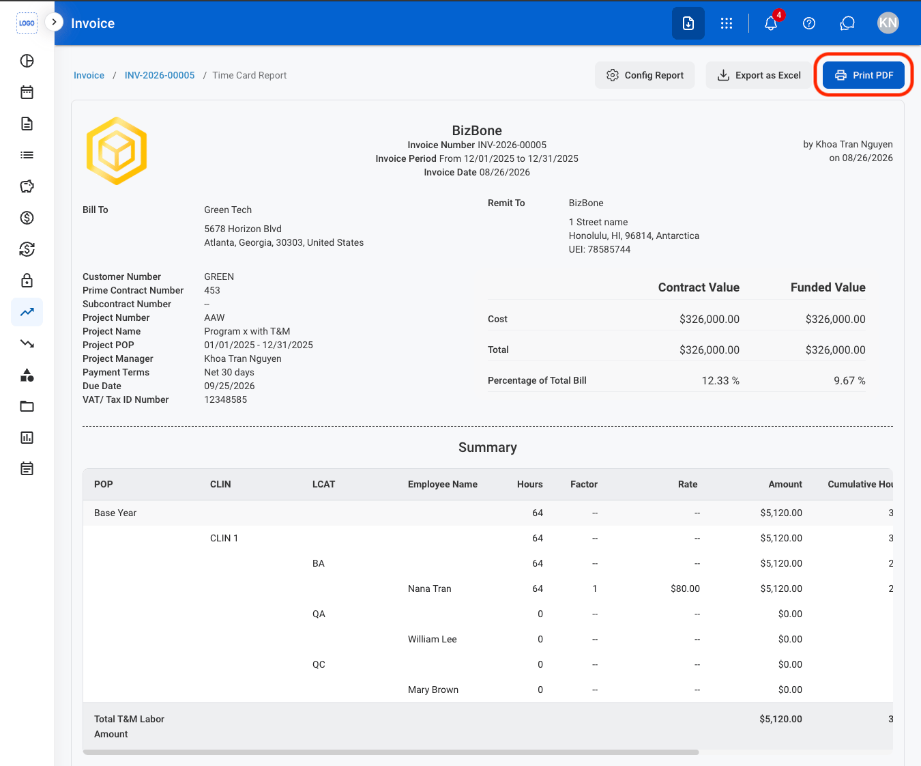Click the shapes sidebar icon
921x766 pixels.
click(27, 375)
